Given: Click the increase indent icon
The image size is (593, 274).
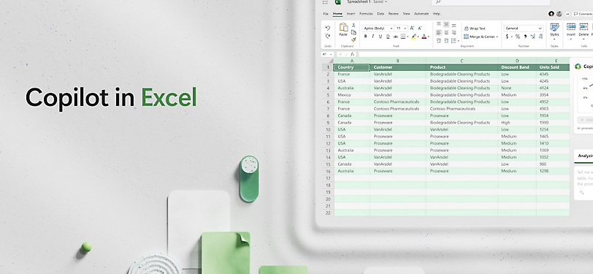Looking at the screenshot, I should pos(446,40).
